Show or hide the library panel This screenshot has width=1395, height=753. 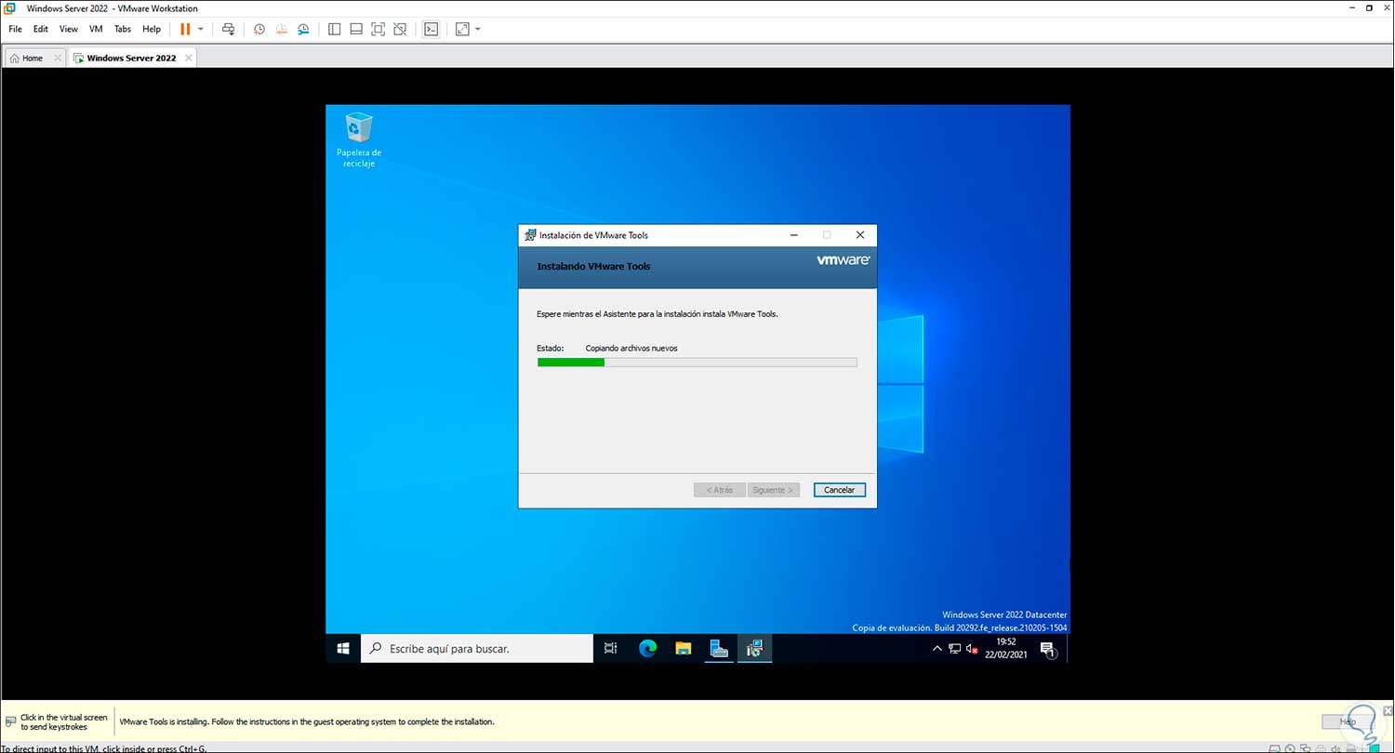coord(335,29)
